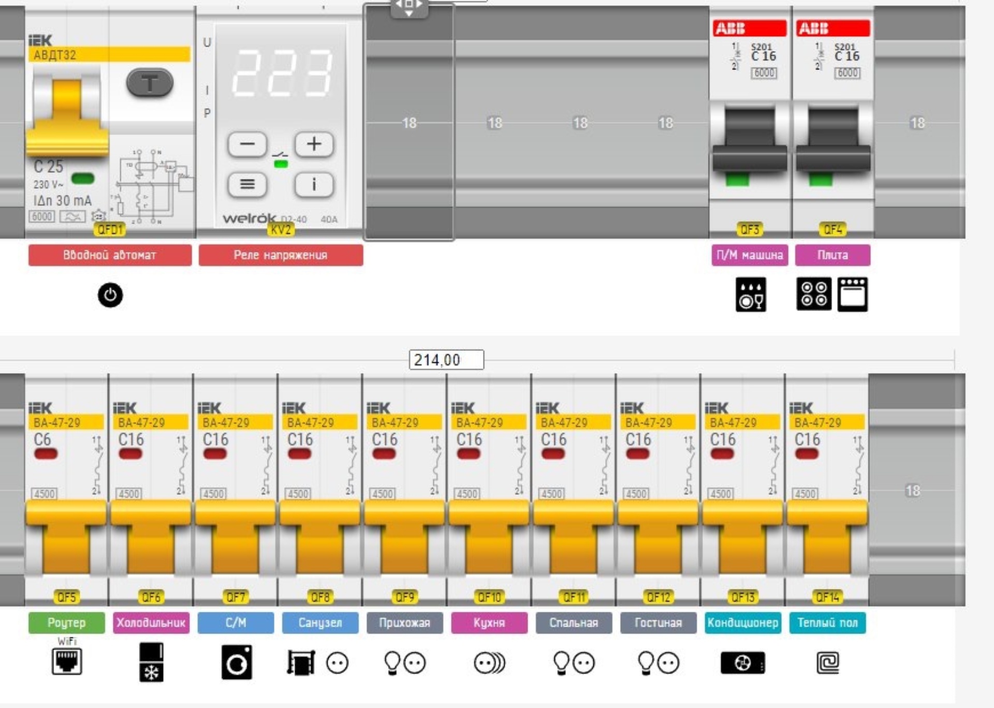Click the floor heating coil icon under Теплый пол
This screenshot has height=708, width=994.
tap(827, 662)
